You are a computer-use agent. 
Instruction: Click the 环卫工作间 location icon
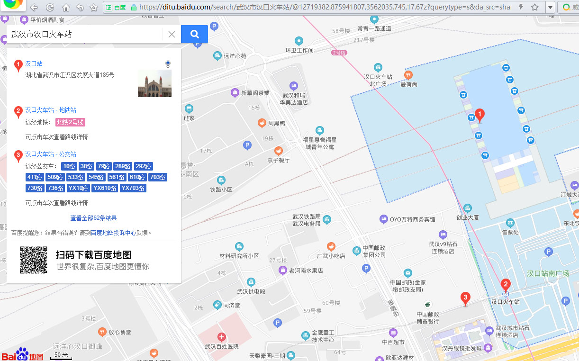tap(299, 41)
